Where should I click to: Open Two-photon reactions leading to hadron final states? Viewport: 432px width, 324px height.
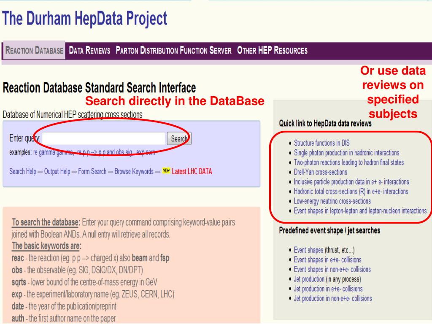click(349, 162)
